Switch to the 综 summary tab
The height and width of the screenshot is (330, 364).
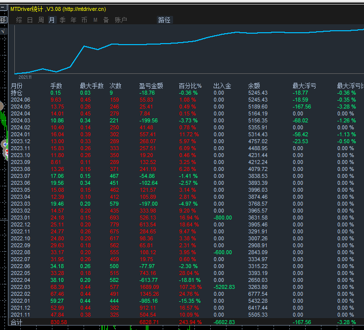pos(19,20)
